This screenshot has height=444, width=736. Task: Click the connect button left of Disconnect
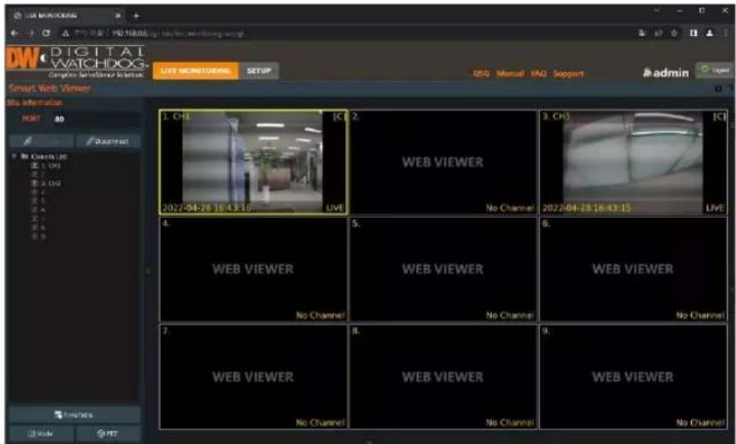click(42, 141)
